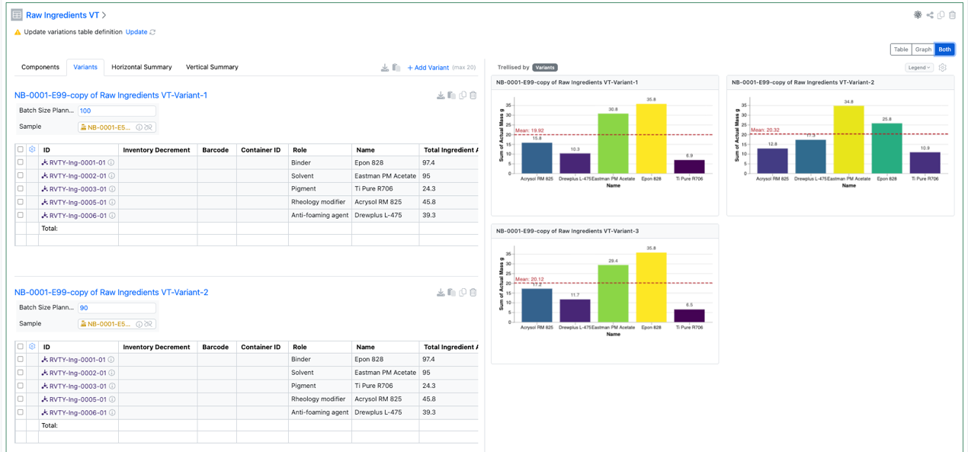Click the Add Variant button

click(428, 68)
